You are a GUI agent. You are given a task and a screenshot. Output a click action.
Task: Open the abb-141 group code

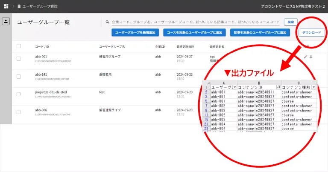pos(41,75)
